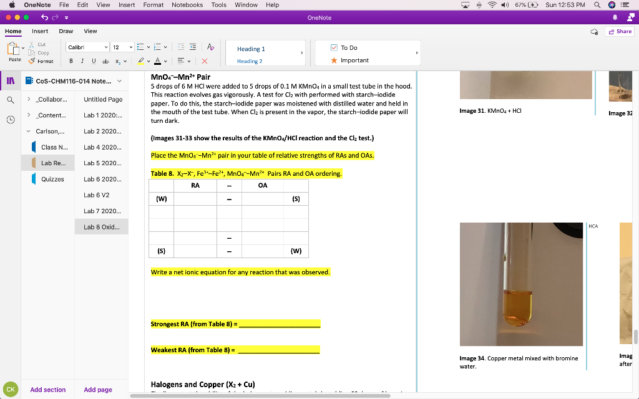Increase the paragraph indent

click(193, 47)
